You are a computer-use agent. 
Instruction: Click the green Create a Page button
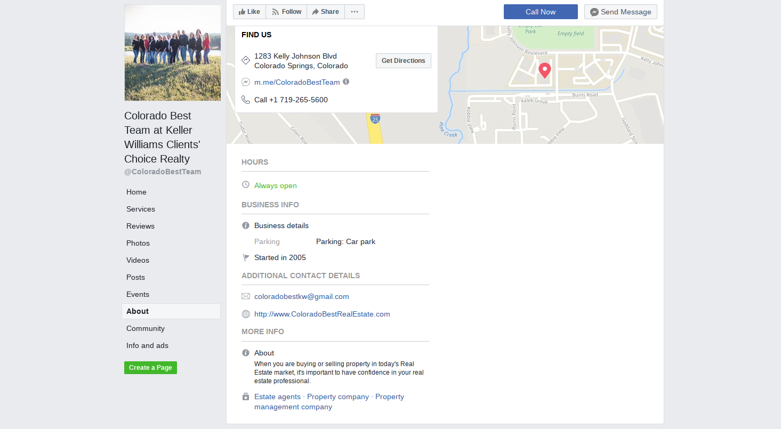click(150, 368)
